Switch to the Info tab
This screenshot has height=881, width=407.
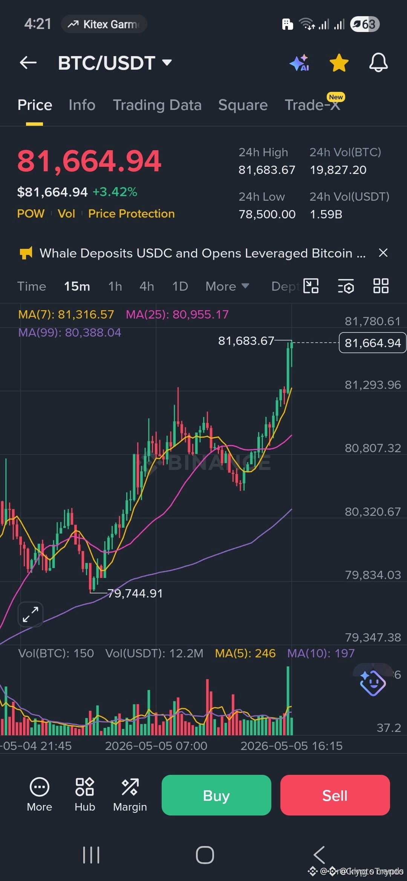82,105
